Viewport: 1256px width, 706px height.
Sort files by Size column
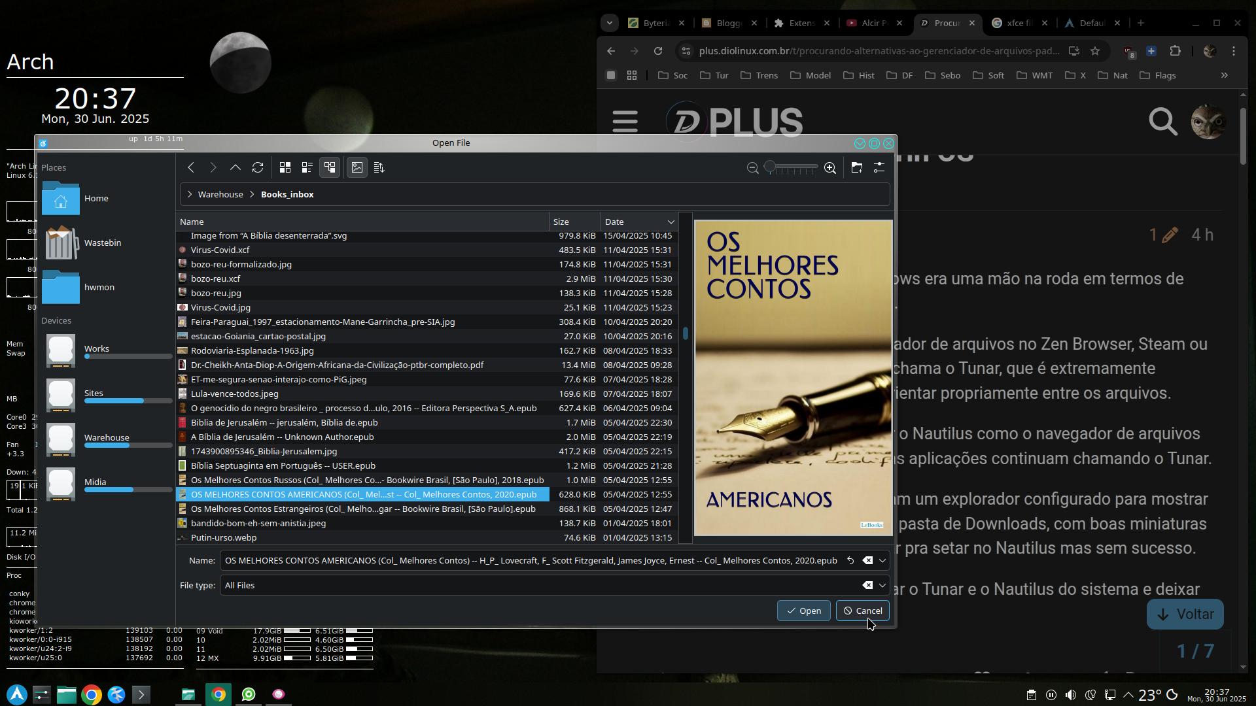tap(575, 222)
